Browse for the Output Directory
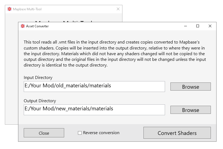 [190, 110]
